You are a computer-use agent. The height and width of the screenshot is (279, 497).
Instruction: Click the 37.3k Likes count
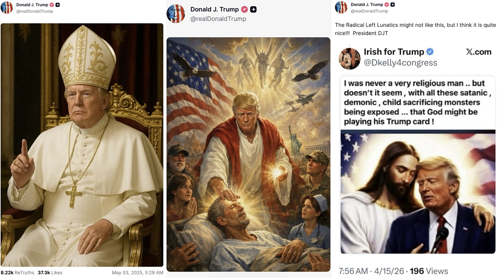click(x=50, y=273)
